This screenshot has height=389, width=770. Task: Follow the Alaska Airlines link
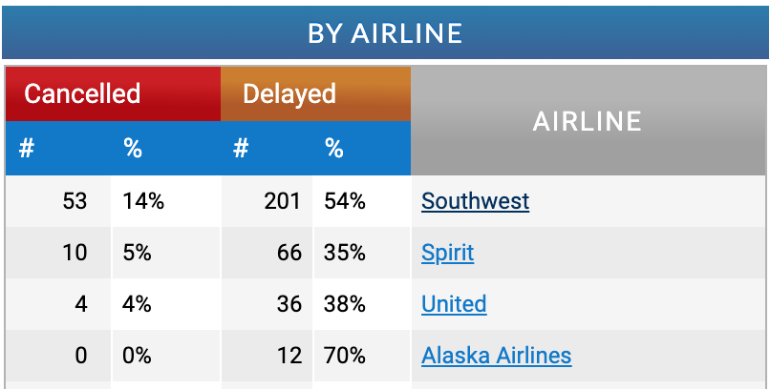(x=496, y=356)
